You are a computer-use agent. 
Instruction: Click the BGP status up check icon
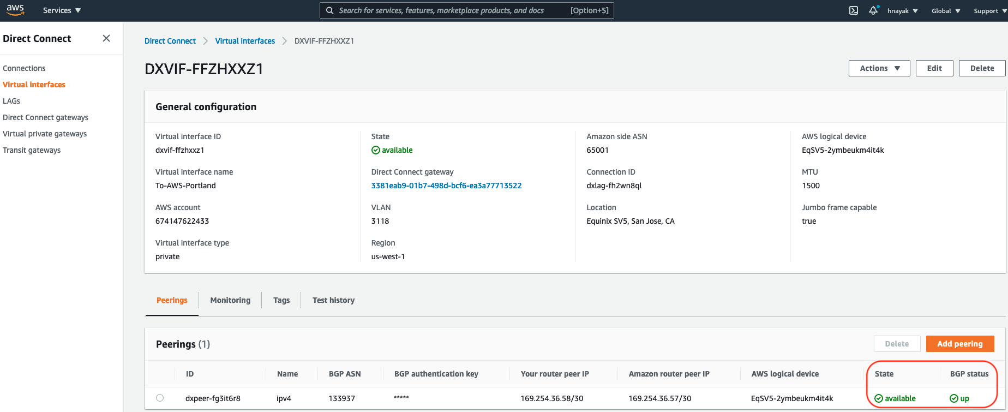pos(954,398)
